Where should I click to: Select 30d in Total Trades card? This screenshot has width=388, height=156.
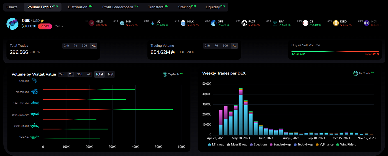tap(85, 46)
